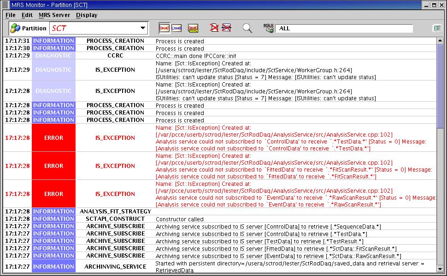Click scrollbar up arrow in message list
The image size is (447, 276).
pyautogui.click(x=441, y=41)
